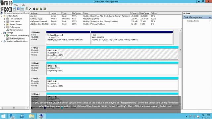Click More Actions in the Actions pane
212x119 pixels.
coord(193,21)
